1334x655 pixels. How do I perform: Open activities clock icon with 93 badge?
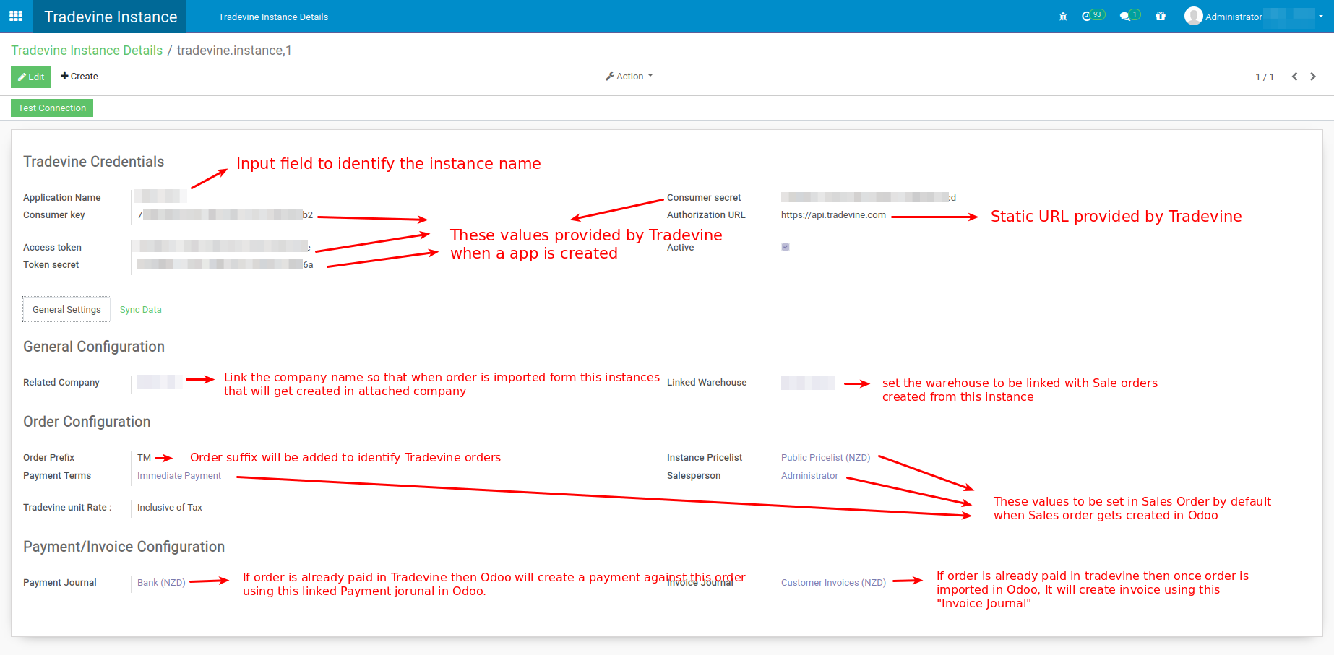(1093, 16)
